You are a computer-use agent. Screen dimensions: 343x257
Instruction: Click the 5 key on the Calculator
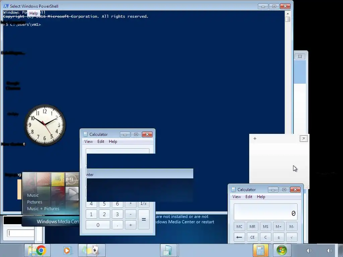point(105,204)
